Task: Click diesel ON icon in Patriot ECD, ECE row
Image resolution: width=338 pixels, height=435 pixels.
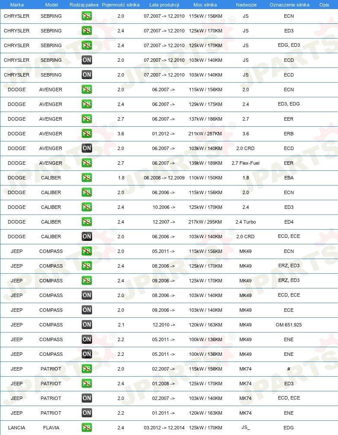Action: [87, 398]
